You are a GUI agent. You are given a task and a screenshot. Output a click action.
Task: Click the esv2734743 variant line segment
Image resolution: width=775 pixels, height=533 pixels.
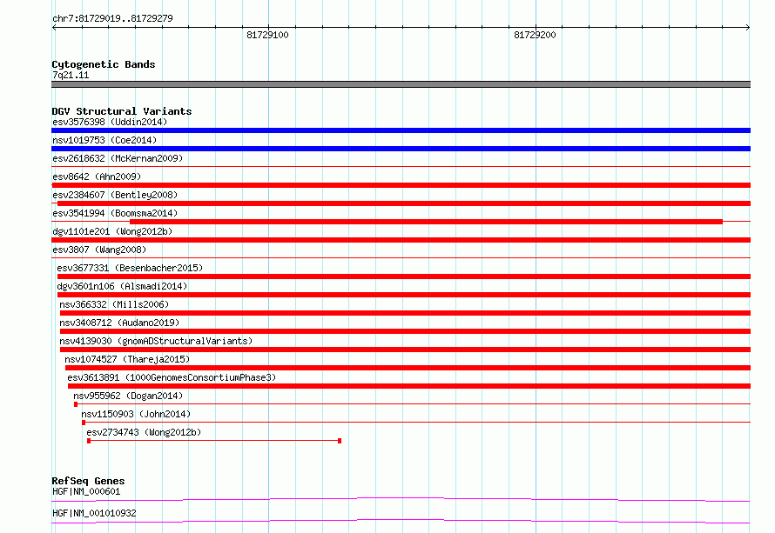pyautogui.click(x=214, y=441)
